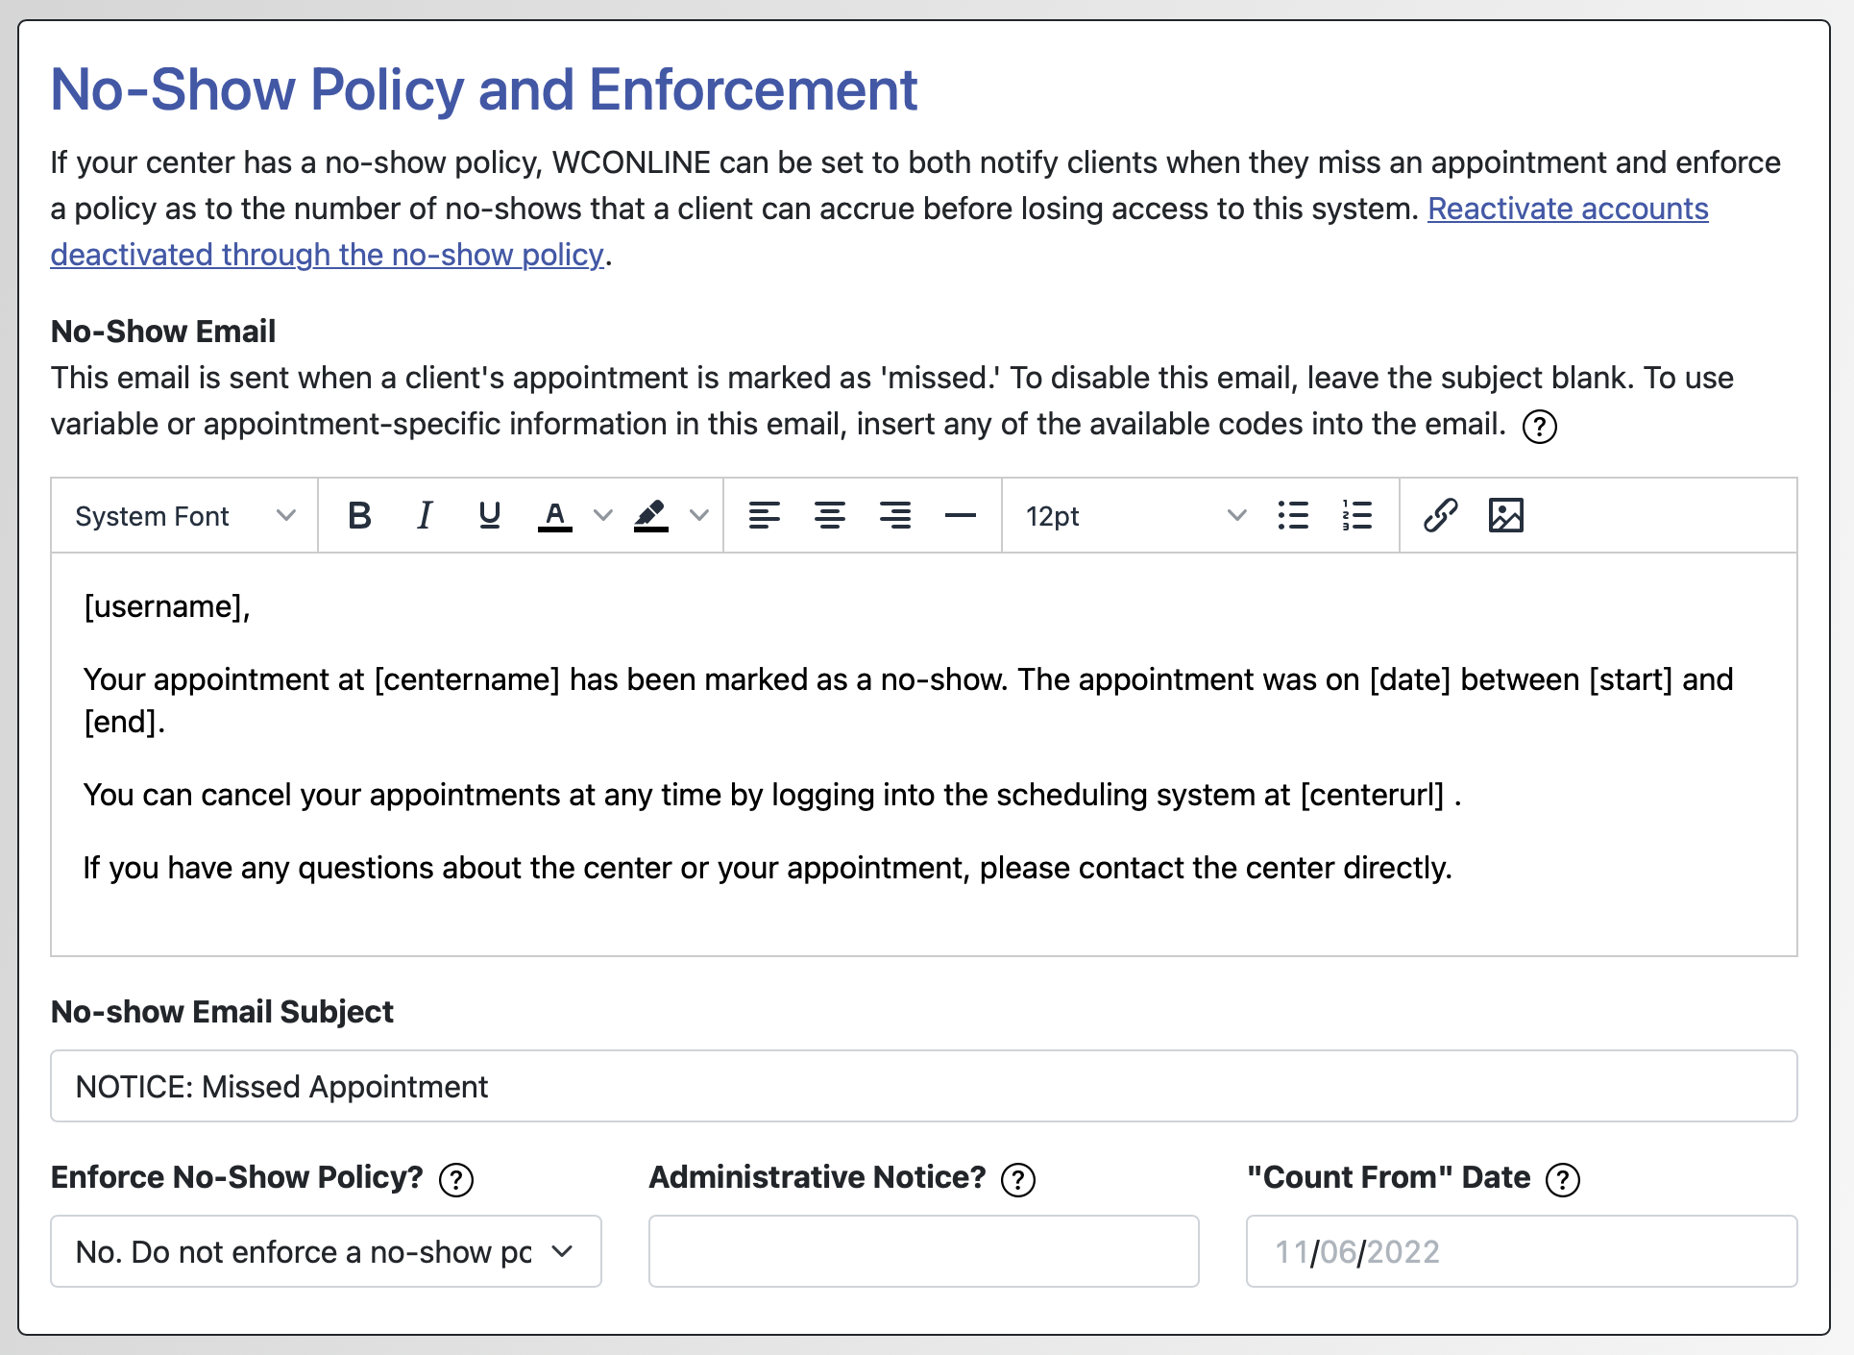
Task: Toggle bold formatting in the email editor
Action: coord(359,516)
